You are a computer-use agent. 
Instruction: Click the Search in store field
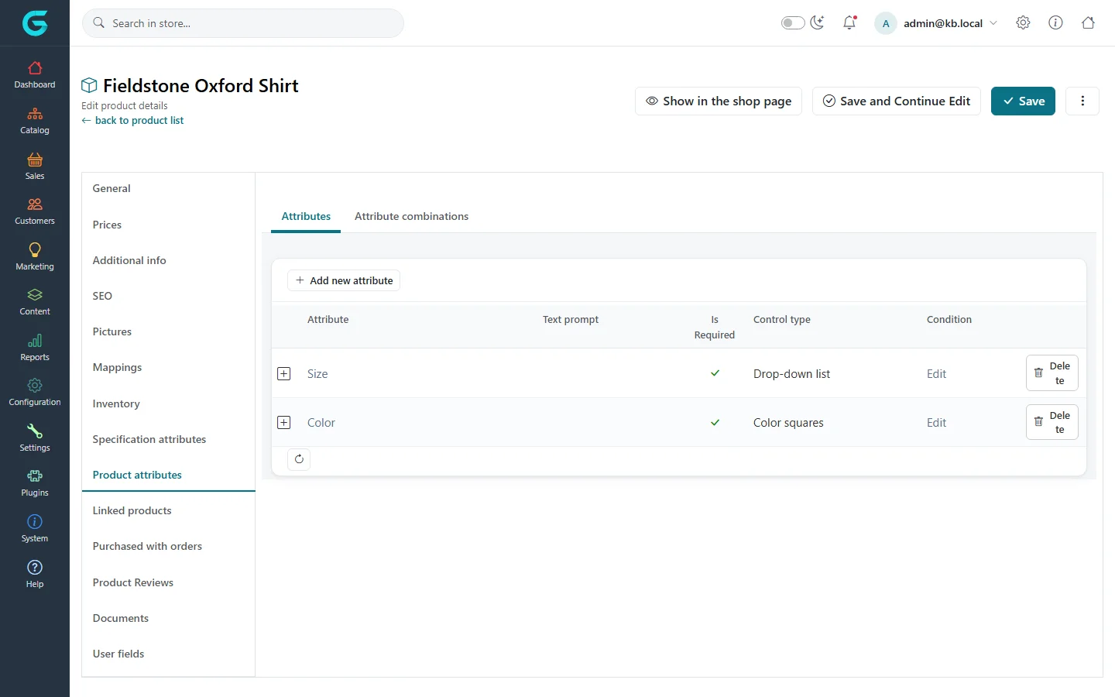(243, 23)
